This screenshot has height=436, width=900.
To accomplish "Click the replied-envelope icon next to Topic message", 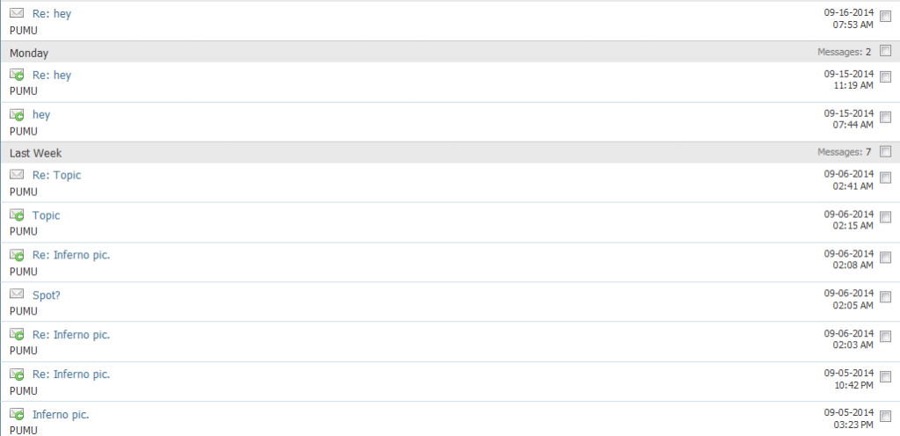I will (17, 215).
